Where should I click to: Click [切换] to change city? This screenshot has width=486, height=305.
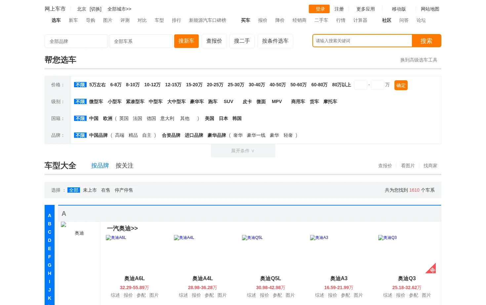pos(96,9)
